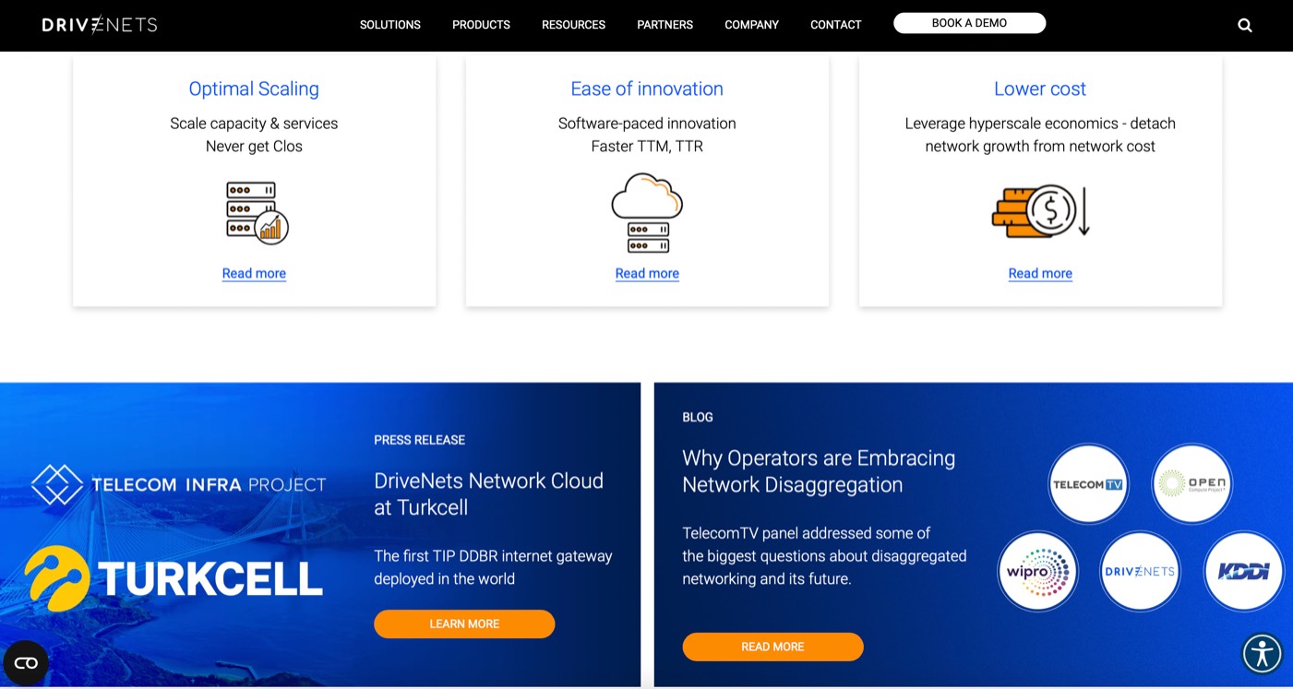Click the PRESS RELEASE label
This screenshot has height=689, width=1293.
419,440
